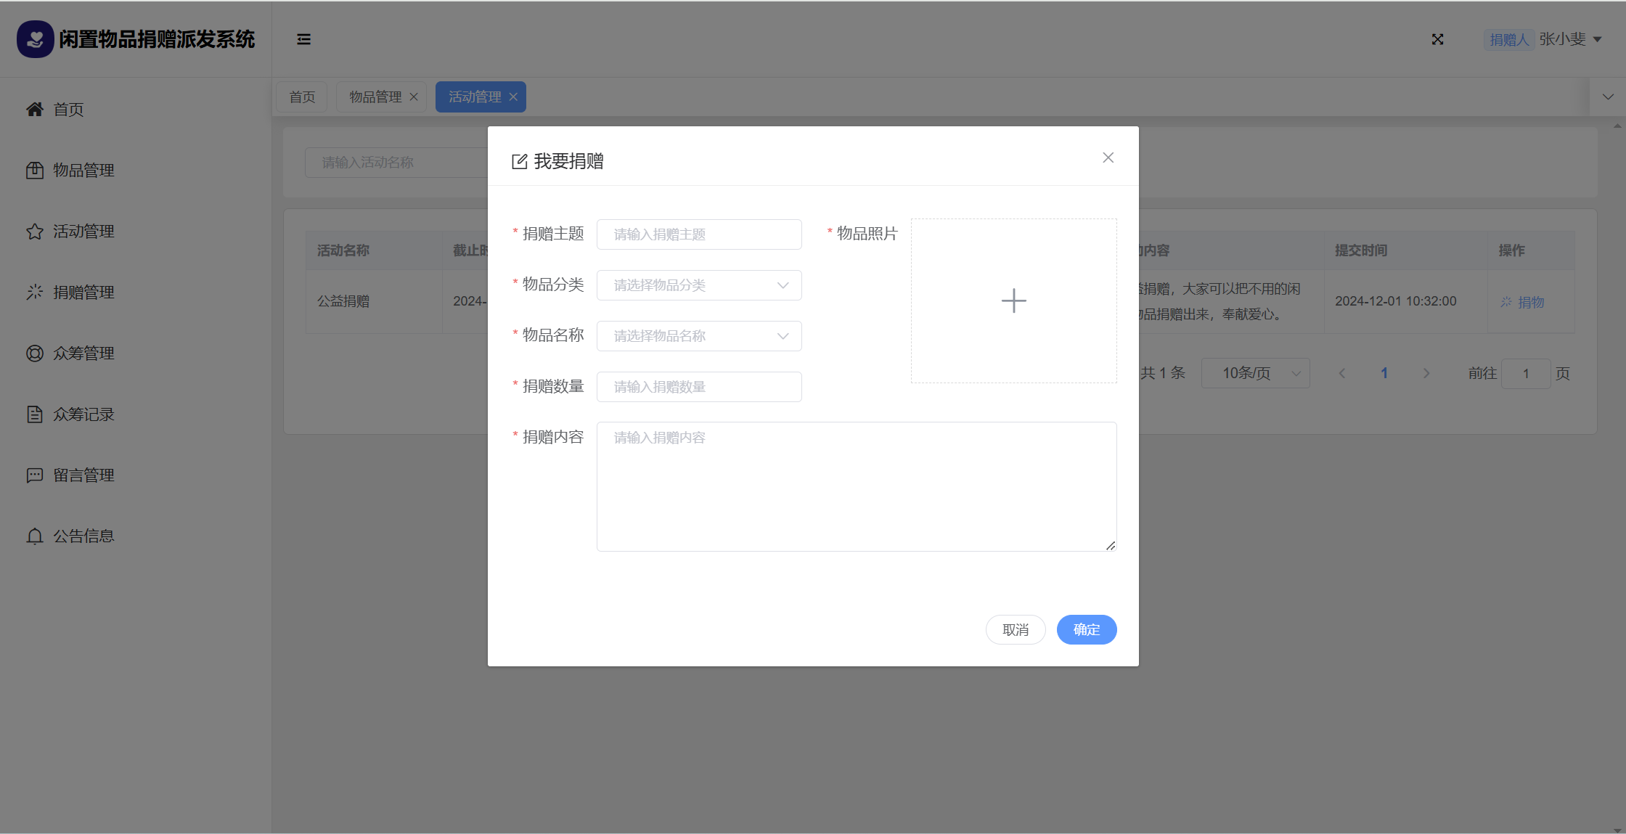Toggle fullscreen with the expand icon
Image resolution: width=1626 pixels, height=834 pixels.
click(1437, 39)
